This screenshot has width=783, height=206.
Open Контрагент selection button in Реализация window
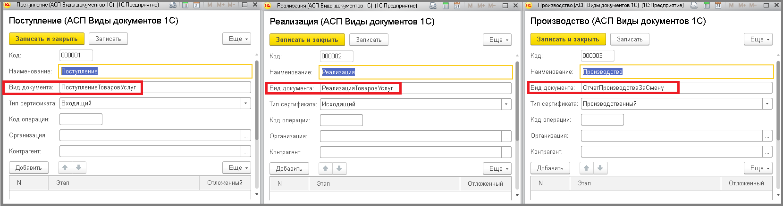(506, 152)
